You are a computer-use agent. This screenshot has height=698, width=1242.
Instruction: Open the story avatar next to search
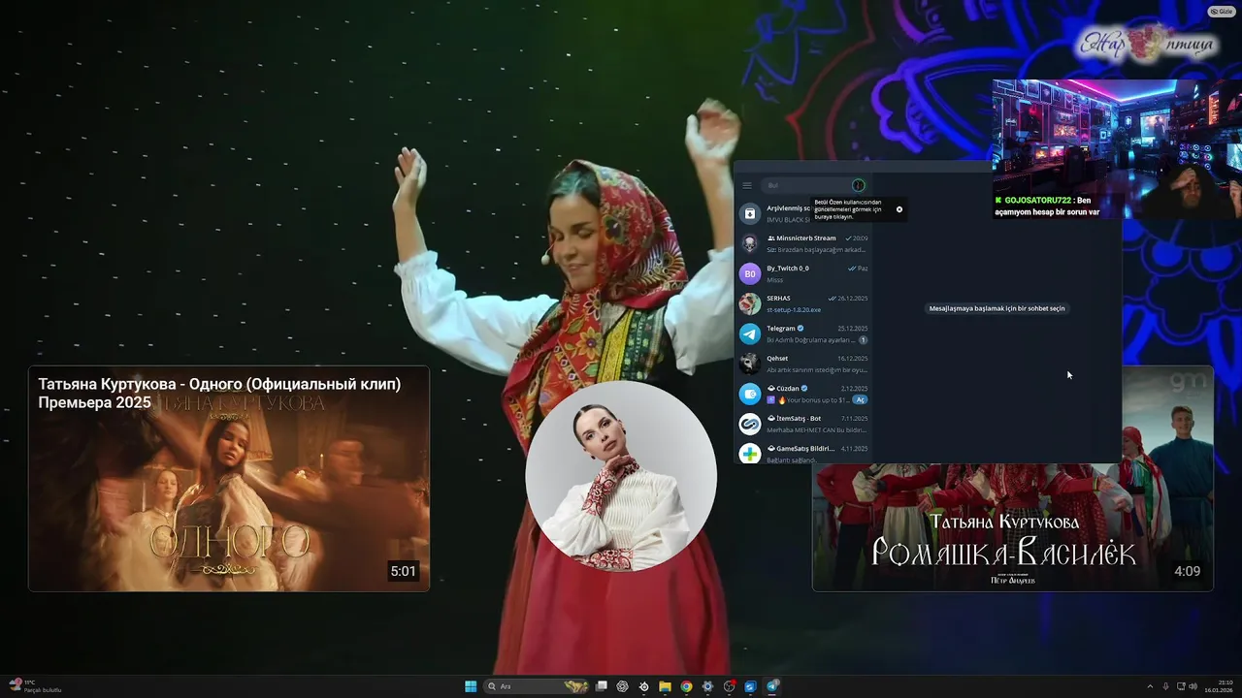[x=858, y=185]
